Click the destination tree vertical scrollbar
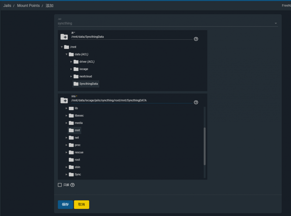Viewport: 291px width, 216px height. 205,146
